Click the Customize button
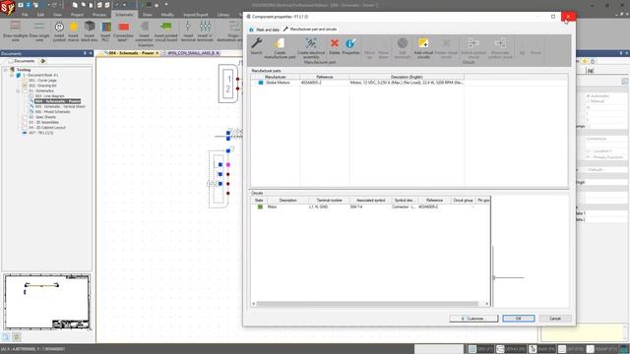This screenshot has width=630, height=354. (x=473, y=319)
